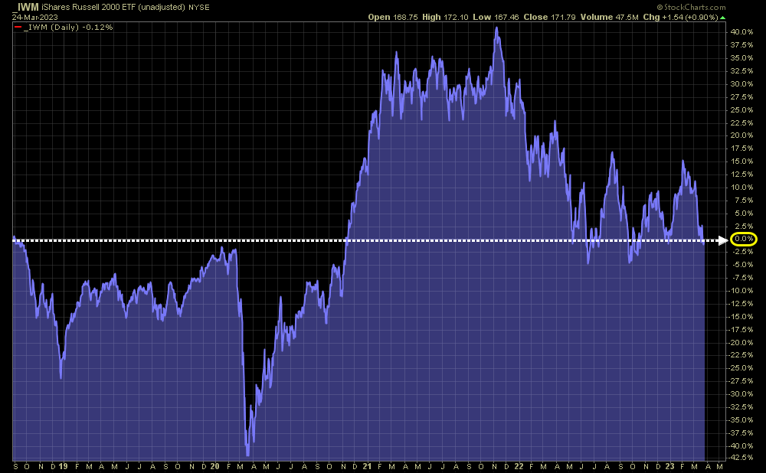
Task: Click the 25.0% y-axis label
Action: point(741,109)
